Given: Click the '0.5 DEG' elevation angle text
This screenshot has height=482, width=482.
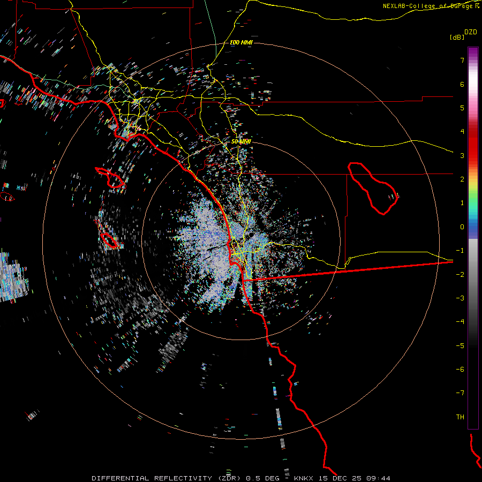Looking at the screenshot, I should (263, 478).
